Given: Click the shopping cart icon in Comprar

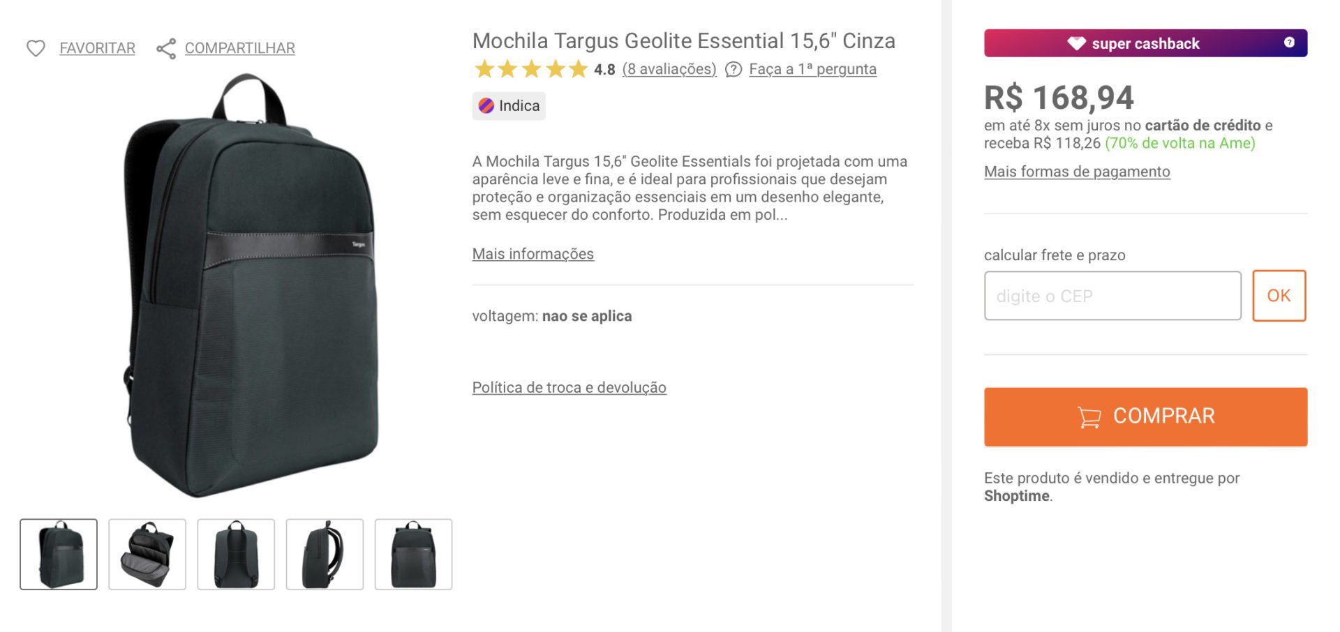Looking at the screenshot, I should click(1089, 416).
